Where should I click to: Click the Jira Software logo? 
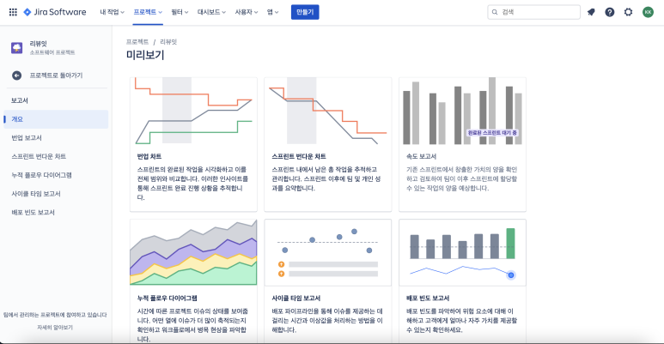(x=58, y=12)
